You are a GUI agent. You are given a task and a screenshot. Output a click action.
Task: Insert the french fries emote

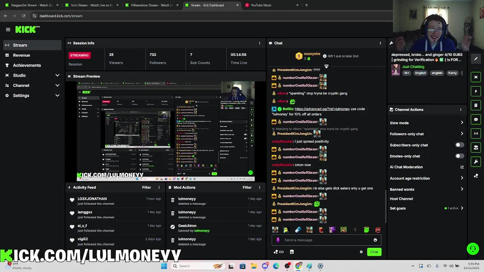(321, 230)
